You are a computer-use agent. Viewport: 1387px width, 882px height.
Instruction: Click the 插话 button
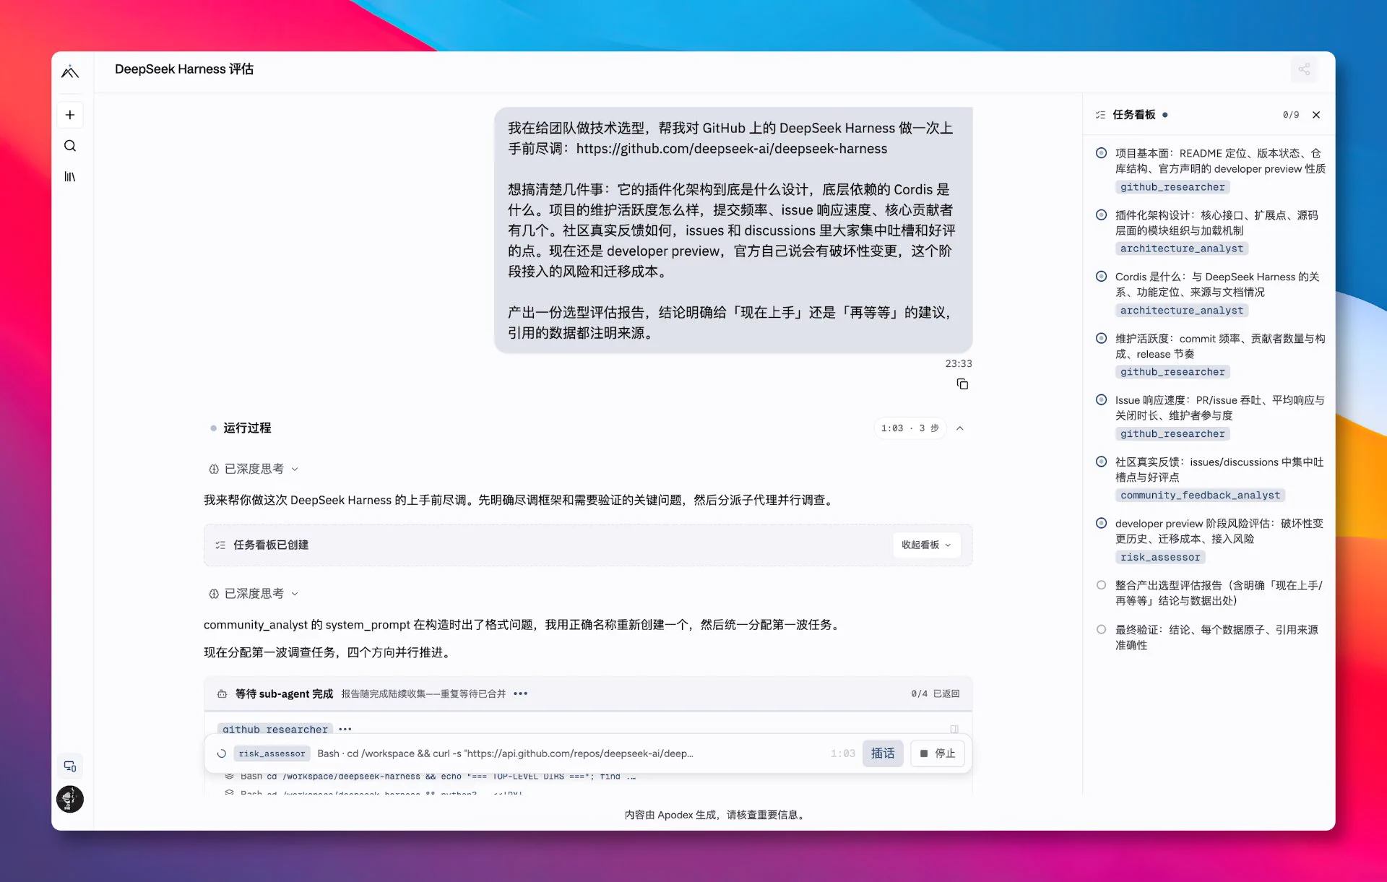(882, 754)
